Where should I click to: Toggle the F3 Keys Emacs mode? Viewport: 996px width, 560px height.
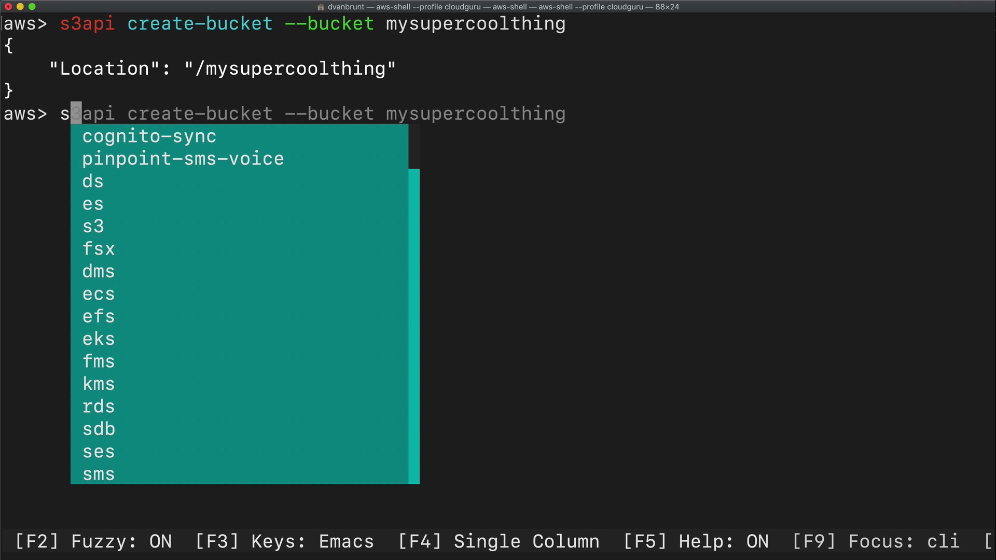click(x=284, y=541)
